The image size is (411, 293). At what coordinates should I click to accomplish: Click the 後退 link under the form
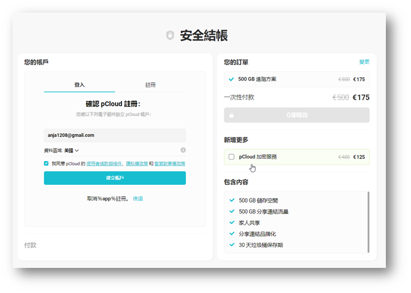(138, 199)
